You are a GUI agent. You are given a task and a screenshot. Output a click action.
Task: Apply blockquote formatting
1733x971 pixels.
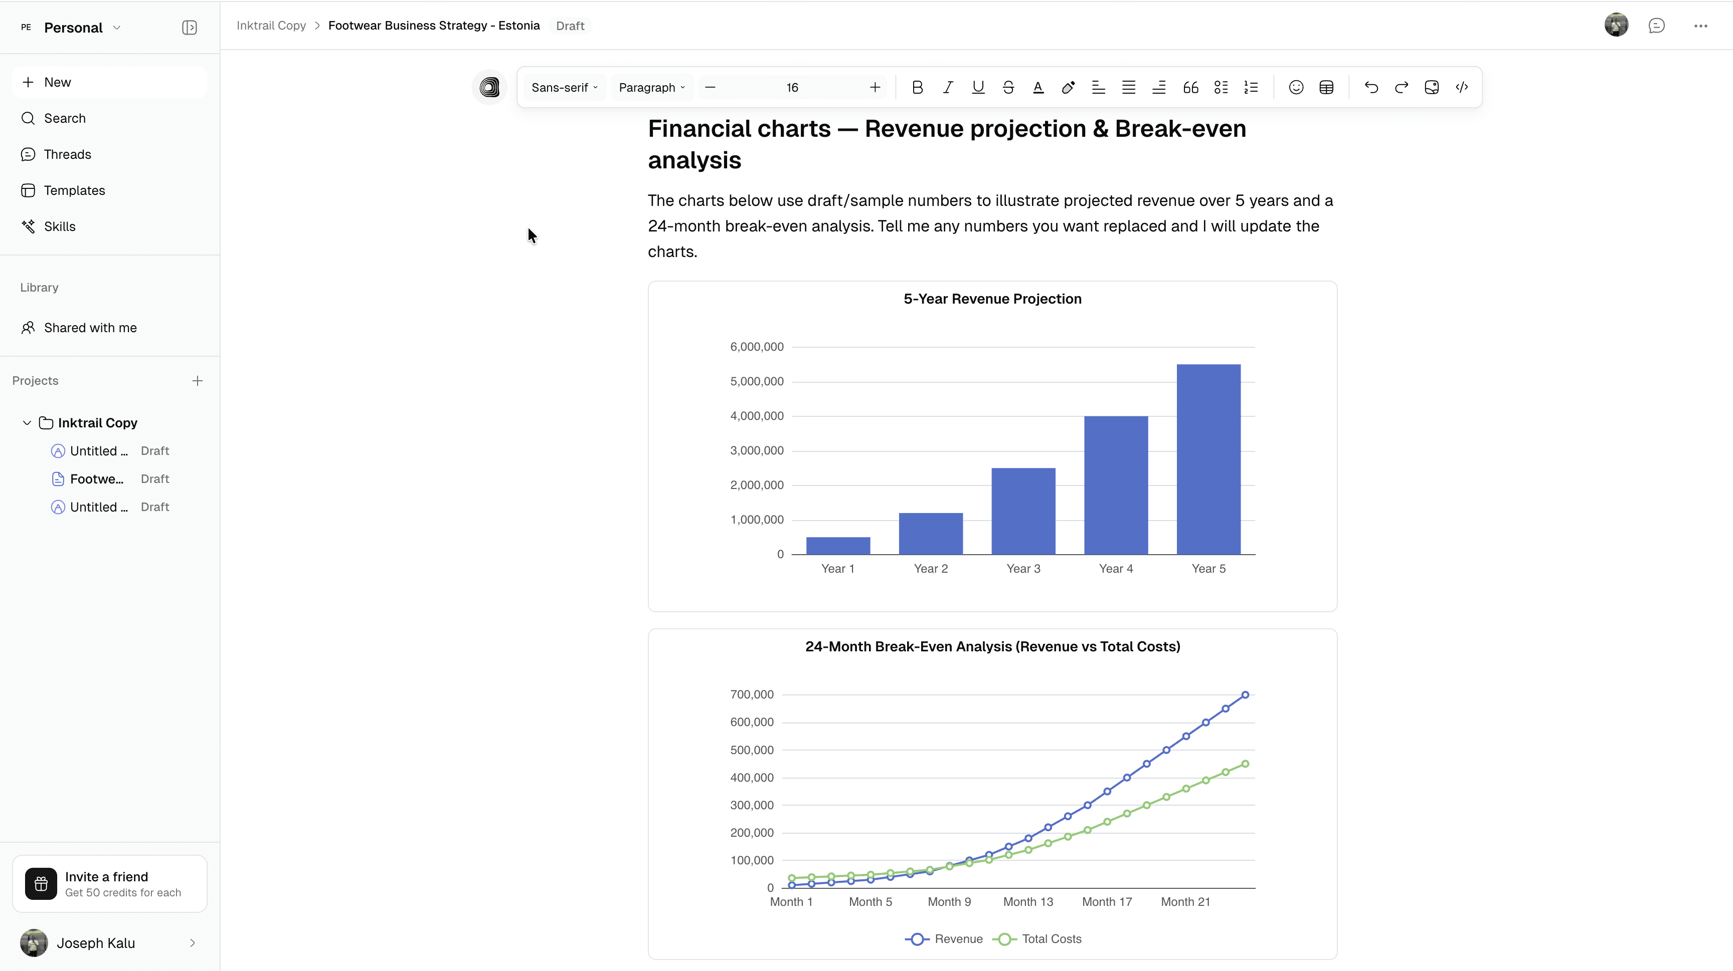1189,87
